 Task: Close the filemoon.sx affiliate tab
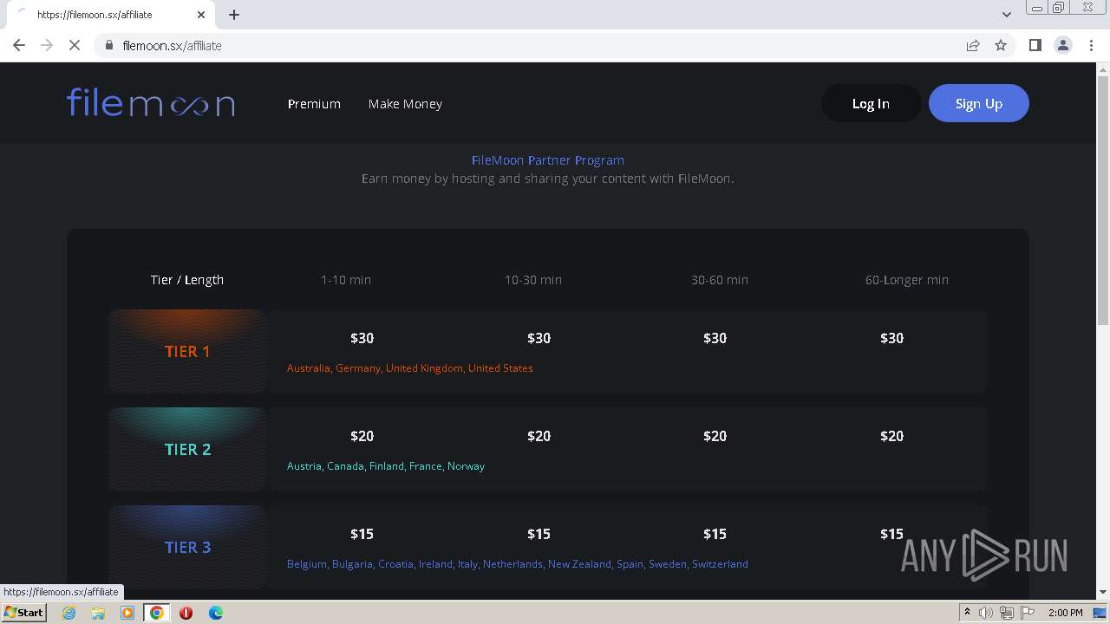[x=201, y=15]
